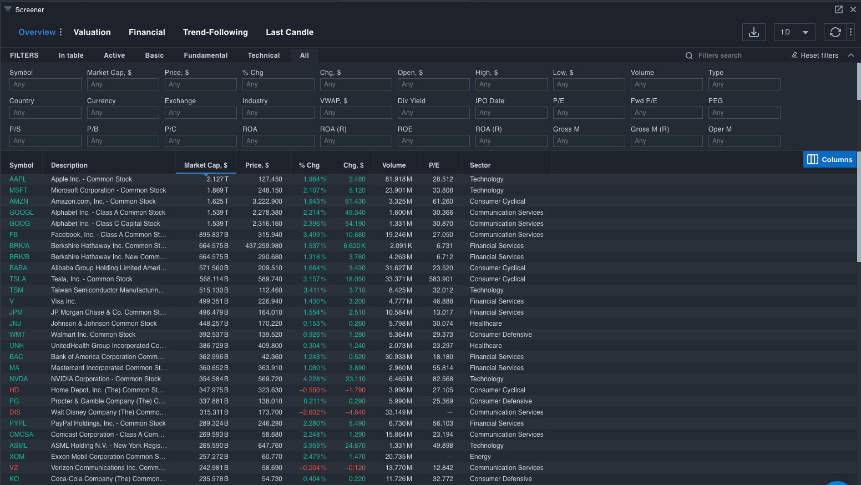Sort the table by P/E header

(x=434, y=165)
